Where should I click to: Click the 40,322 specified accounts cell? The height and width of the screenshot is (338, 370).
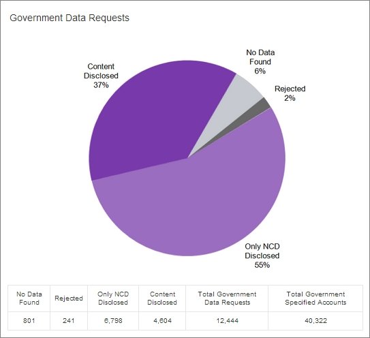pos(315,321)
